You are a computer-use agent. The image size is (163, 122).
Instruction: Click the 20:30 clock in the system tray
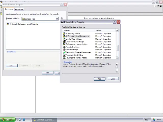[x=158, y=120]
